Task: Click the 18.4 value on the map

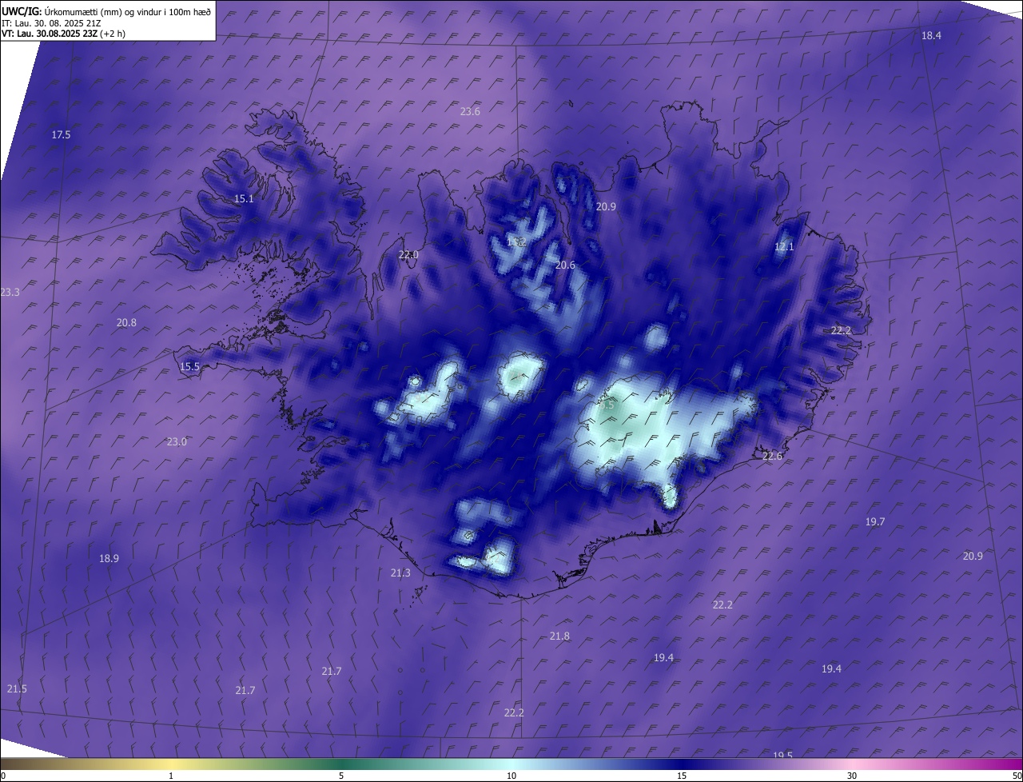Action: point(931,36)
